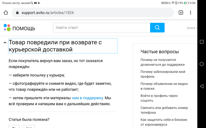Collapse the article with the chevron arrow
This screenshot has height=128, width=206.
tap(5, 43)
